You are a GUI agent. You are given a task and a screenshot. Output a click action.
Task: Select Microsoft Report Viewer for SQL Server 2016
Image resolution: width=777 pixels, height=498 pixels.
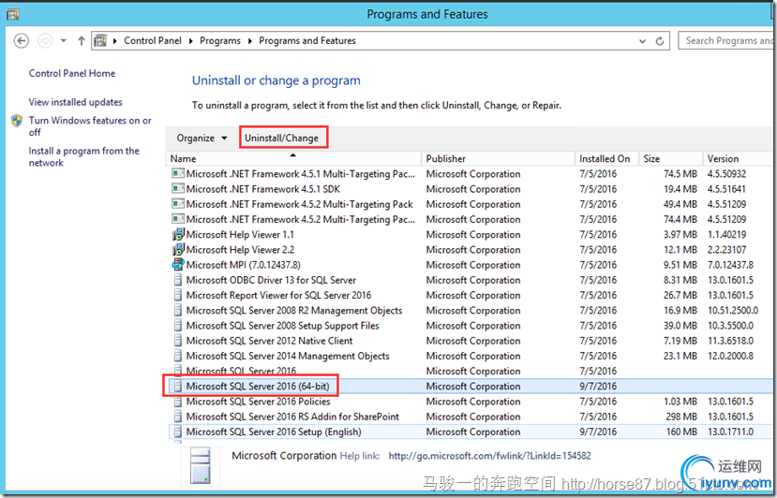click(x=470, y=296)
